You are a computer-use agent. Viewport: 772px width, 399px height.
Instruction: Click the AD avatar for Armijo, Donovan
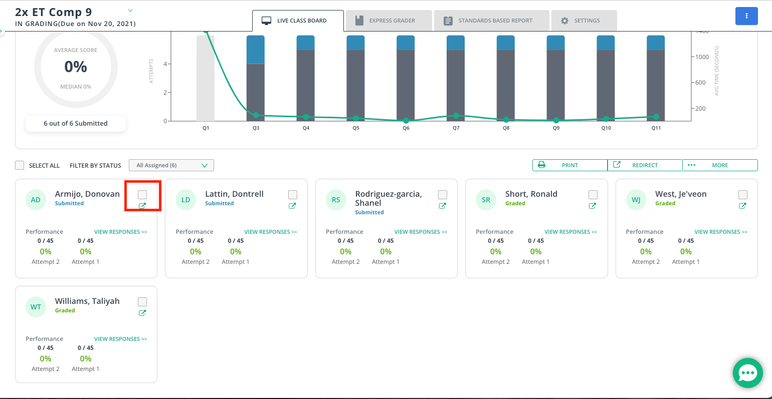[36, 200]
